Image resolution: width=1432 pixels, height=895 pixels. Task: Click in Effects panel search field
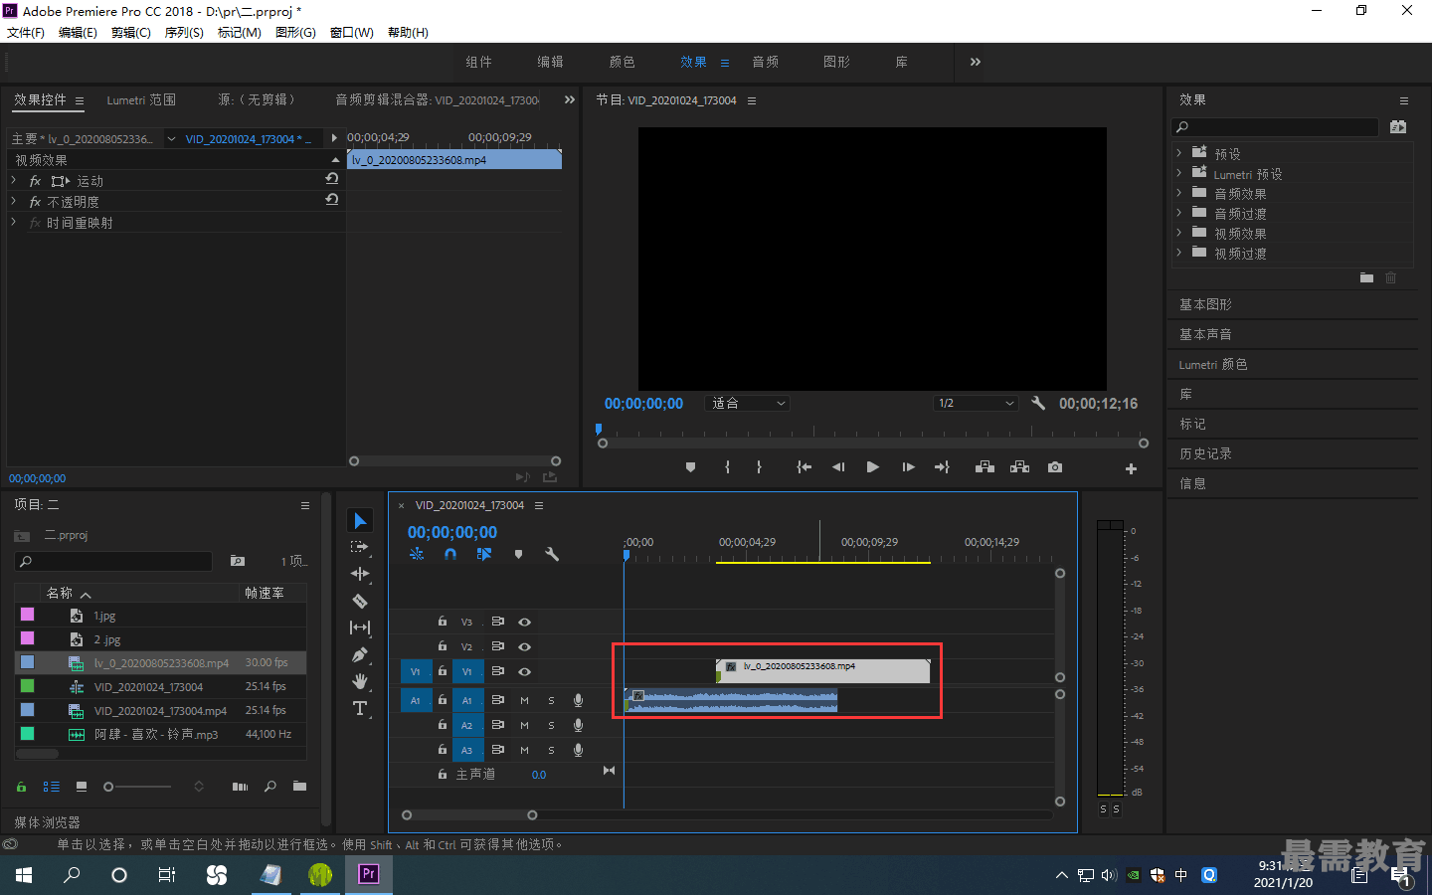point(1276,126)
